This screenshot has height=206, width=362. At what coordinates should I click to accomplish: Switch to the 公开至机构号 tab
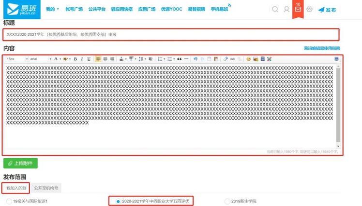pos(46,188)
